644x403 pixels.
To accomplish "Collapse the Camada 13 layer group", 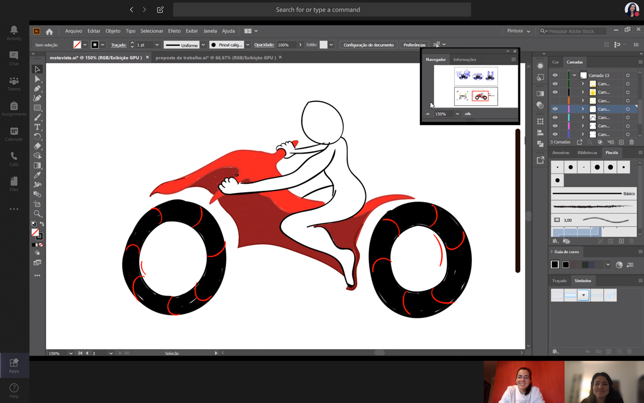I will (574, 75).
